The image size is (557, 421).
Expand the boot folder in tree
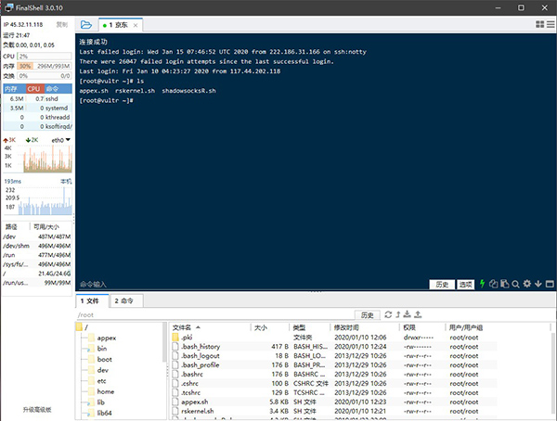[x=105, y=359]
